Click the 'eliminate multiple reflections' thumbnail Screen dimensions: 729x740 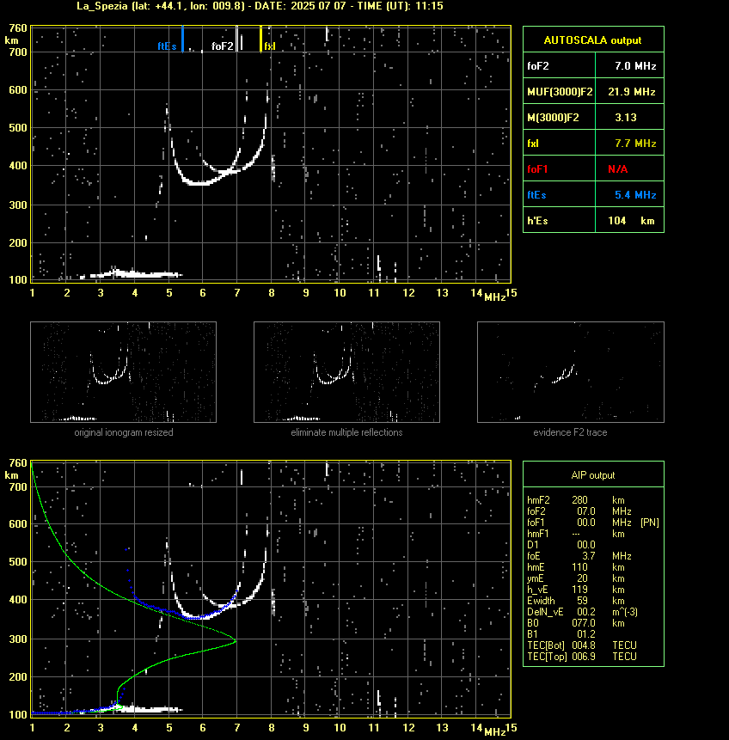(x=346, y=372)
